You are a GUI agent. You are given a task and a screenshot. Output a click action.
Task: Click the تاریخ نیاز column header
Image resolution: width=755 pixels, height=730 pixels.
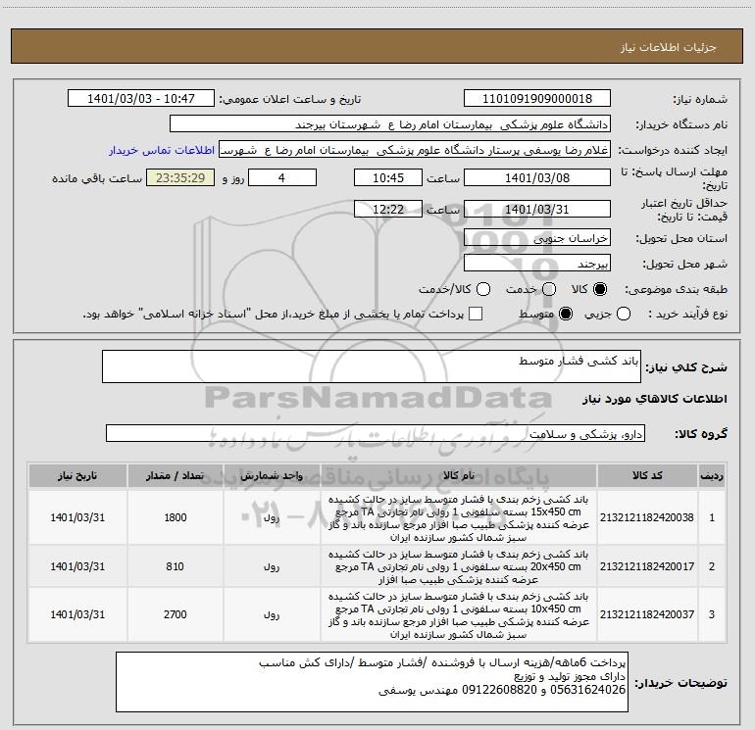point(77,475)
